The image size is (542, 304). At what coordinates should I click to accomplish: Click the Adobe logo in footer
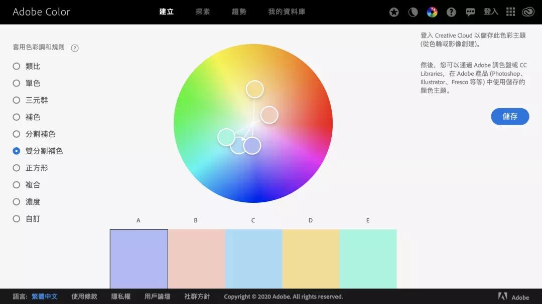click(x=514, y=297)
